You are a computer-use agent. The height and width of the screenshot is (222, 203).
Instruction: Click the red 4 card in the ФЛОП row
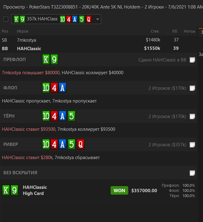(54, 88)
